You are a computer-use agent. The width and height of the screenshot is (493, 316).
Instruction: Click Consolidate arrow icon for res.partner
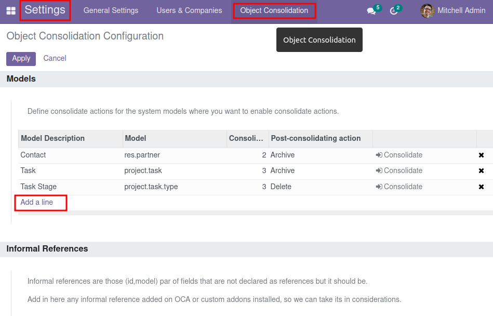click(379, 155)
